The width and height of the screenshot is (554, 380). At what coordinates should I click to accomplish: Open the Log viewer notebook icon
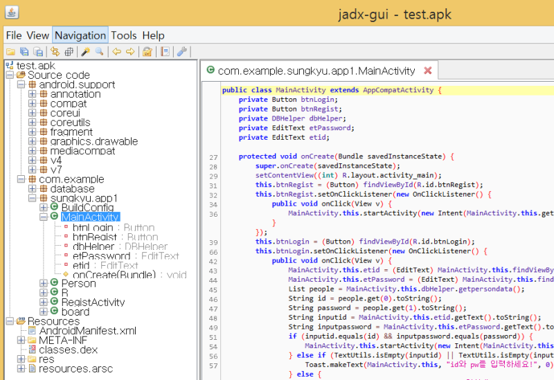pos(165,52)
